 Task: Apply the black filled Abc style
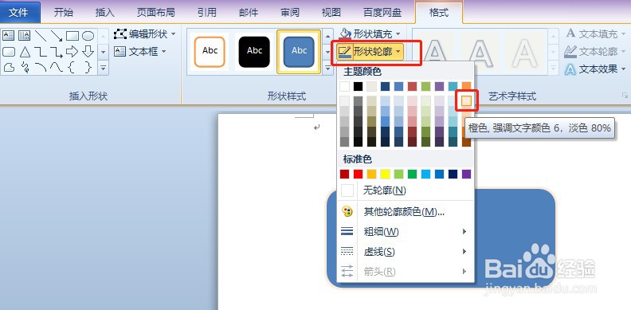[254, 52]
